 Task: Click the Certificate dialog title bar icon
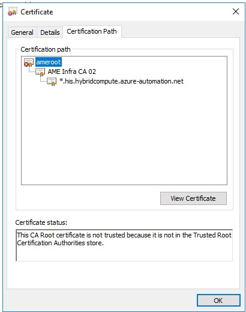click(x=12, y=11)
